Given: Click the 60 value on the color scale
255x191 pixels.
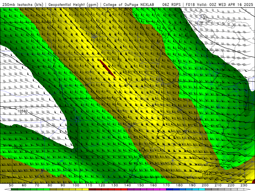Looking at the screenshot, I should pyautogui.click(x=24, y=185).
